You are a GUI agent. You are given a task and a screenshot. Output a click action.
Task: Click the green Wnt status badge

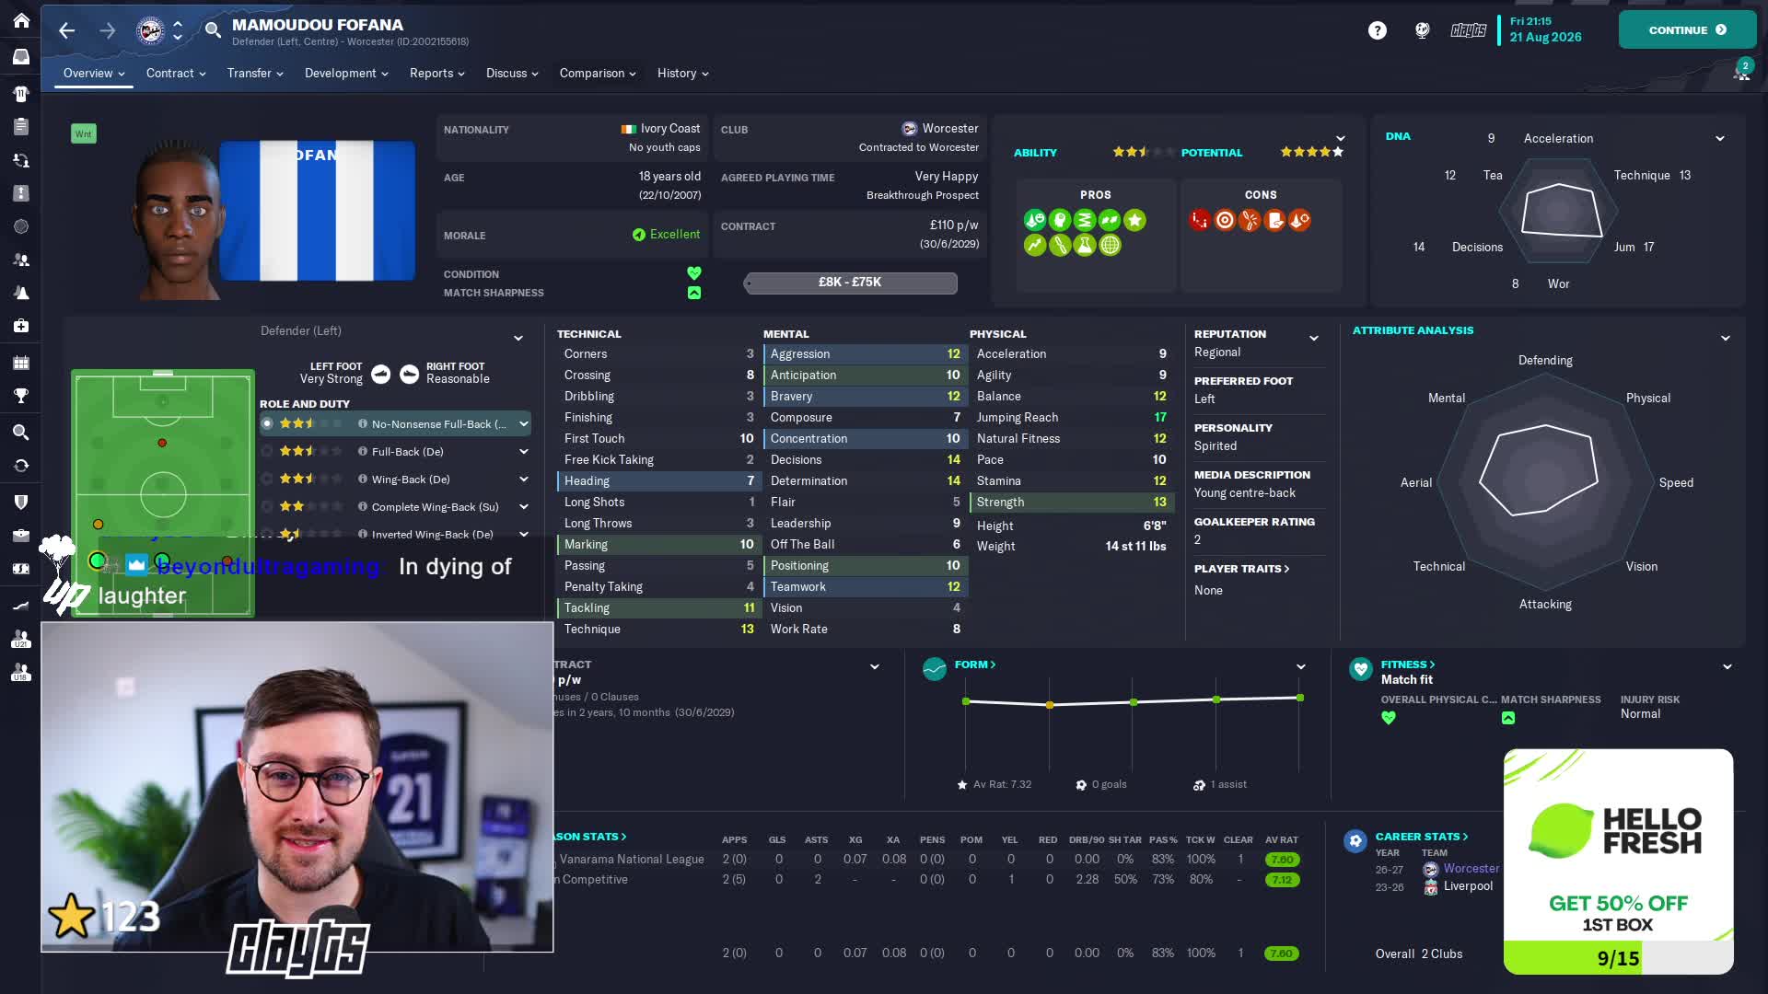pos(83,133)
